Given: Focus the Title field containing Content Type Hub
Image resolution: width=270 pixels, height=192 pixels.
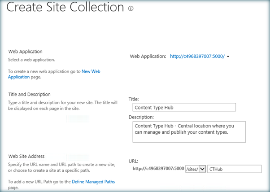Looking at the screenshot, I should coord(184,107).
